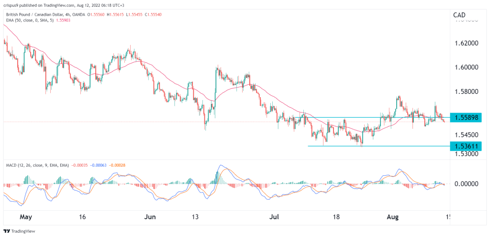Select the MACD (12, 26, close, 9) legend

pyautogui.click(x=37, y=165)
